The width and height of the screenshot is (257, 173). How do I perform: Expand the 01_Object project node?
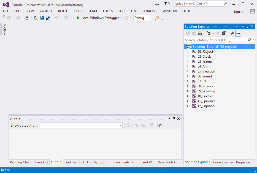coord(188,52)
